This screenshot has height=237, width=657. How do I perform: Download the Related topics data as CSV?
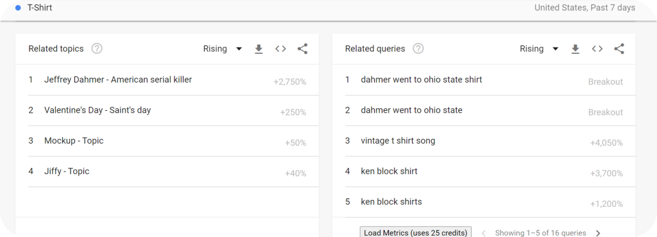point(259,49)
